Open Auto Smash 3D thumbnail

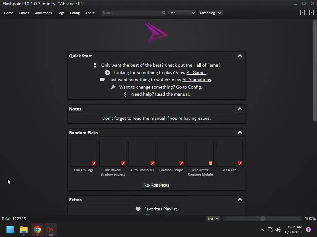142,153
